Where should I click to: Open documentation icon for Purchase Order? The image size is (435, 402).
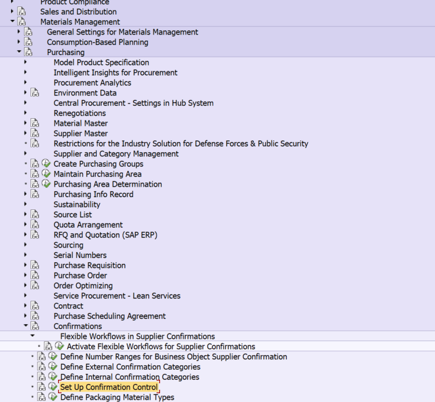coord(35,276)
